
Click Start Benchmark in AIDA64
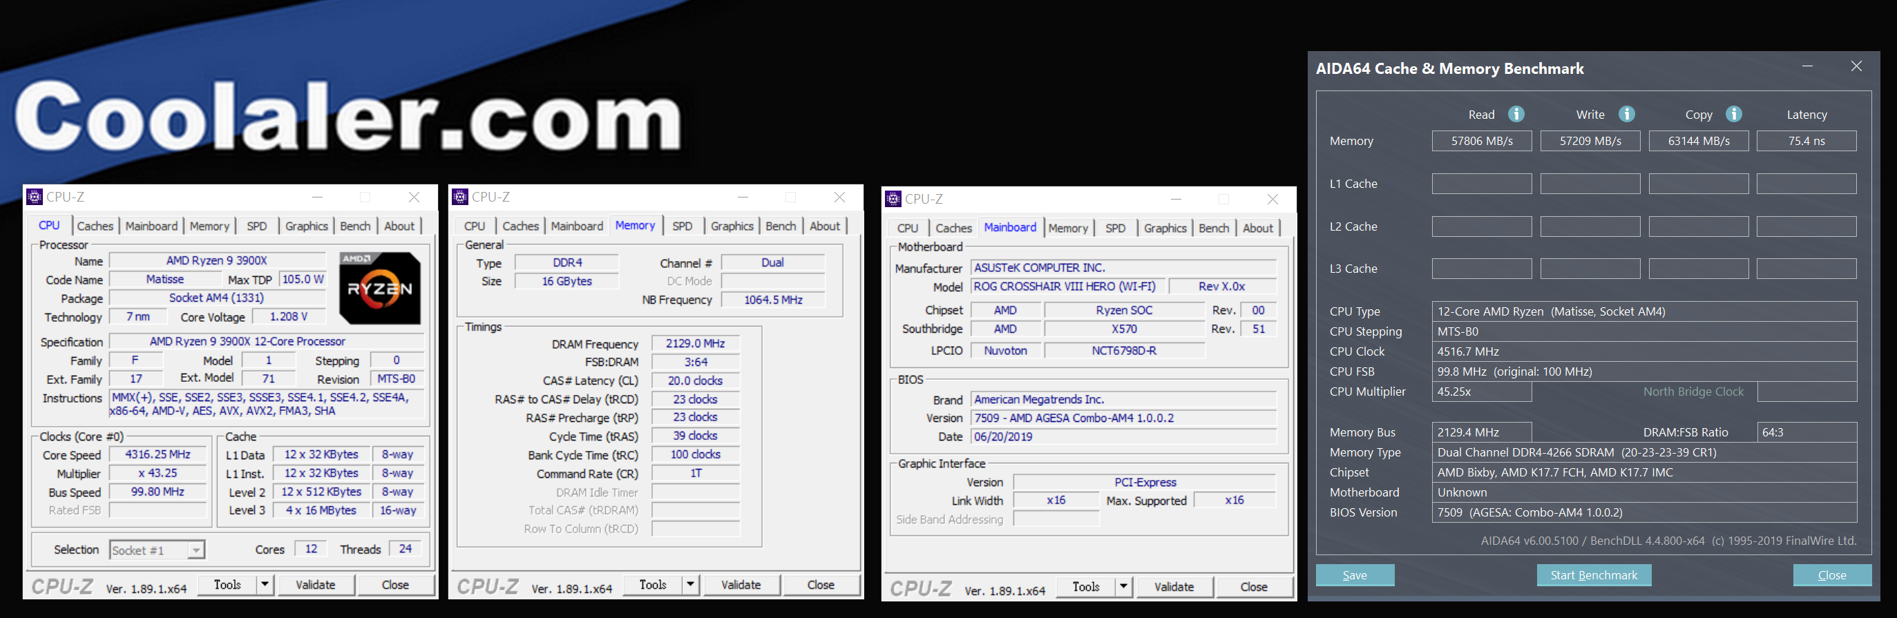[x=1594, y=575]
